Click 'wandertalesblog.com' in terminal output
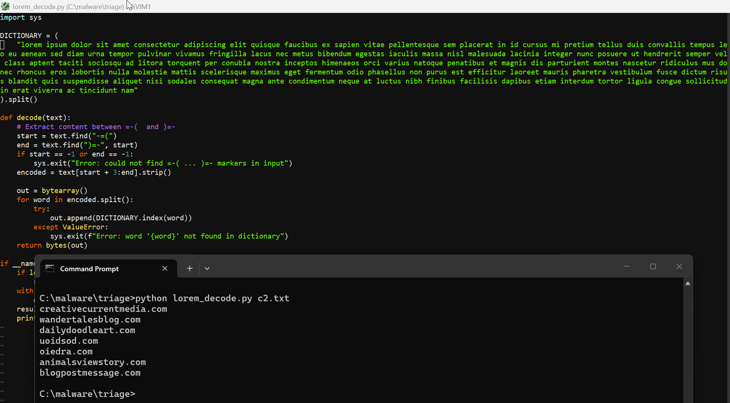This screenshot has width=730, height=403. [x=90, y=320]
